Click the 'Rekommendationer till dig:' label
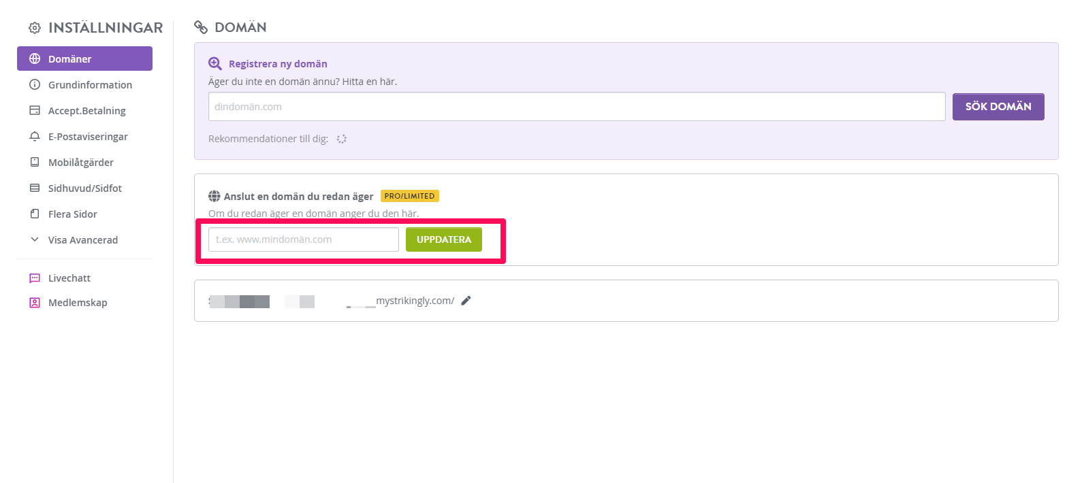The height and width of the screenshot is (483, 1082). 268,139
